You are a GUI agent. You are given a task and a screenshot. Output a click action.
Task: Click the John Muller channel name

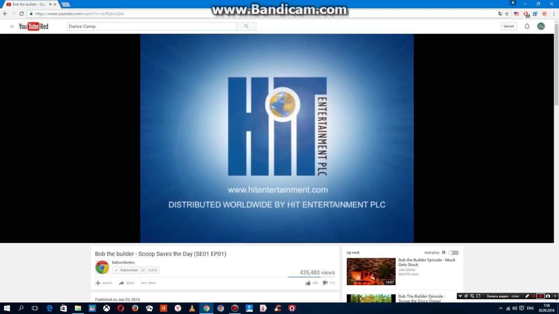(407, 270)
